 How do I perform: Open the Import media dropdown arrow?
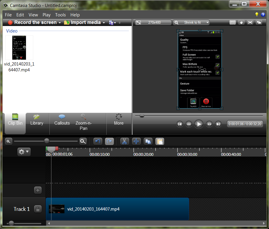pos(104,23)
